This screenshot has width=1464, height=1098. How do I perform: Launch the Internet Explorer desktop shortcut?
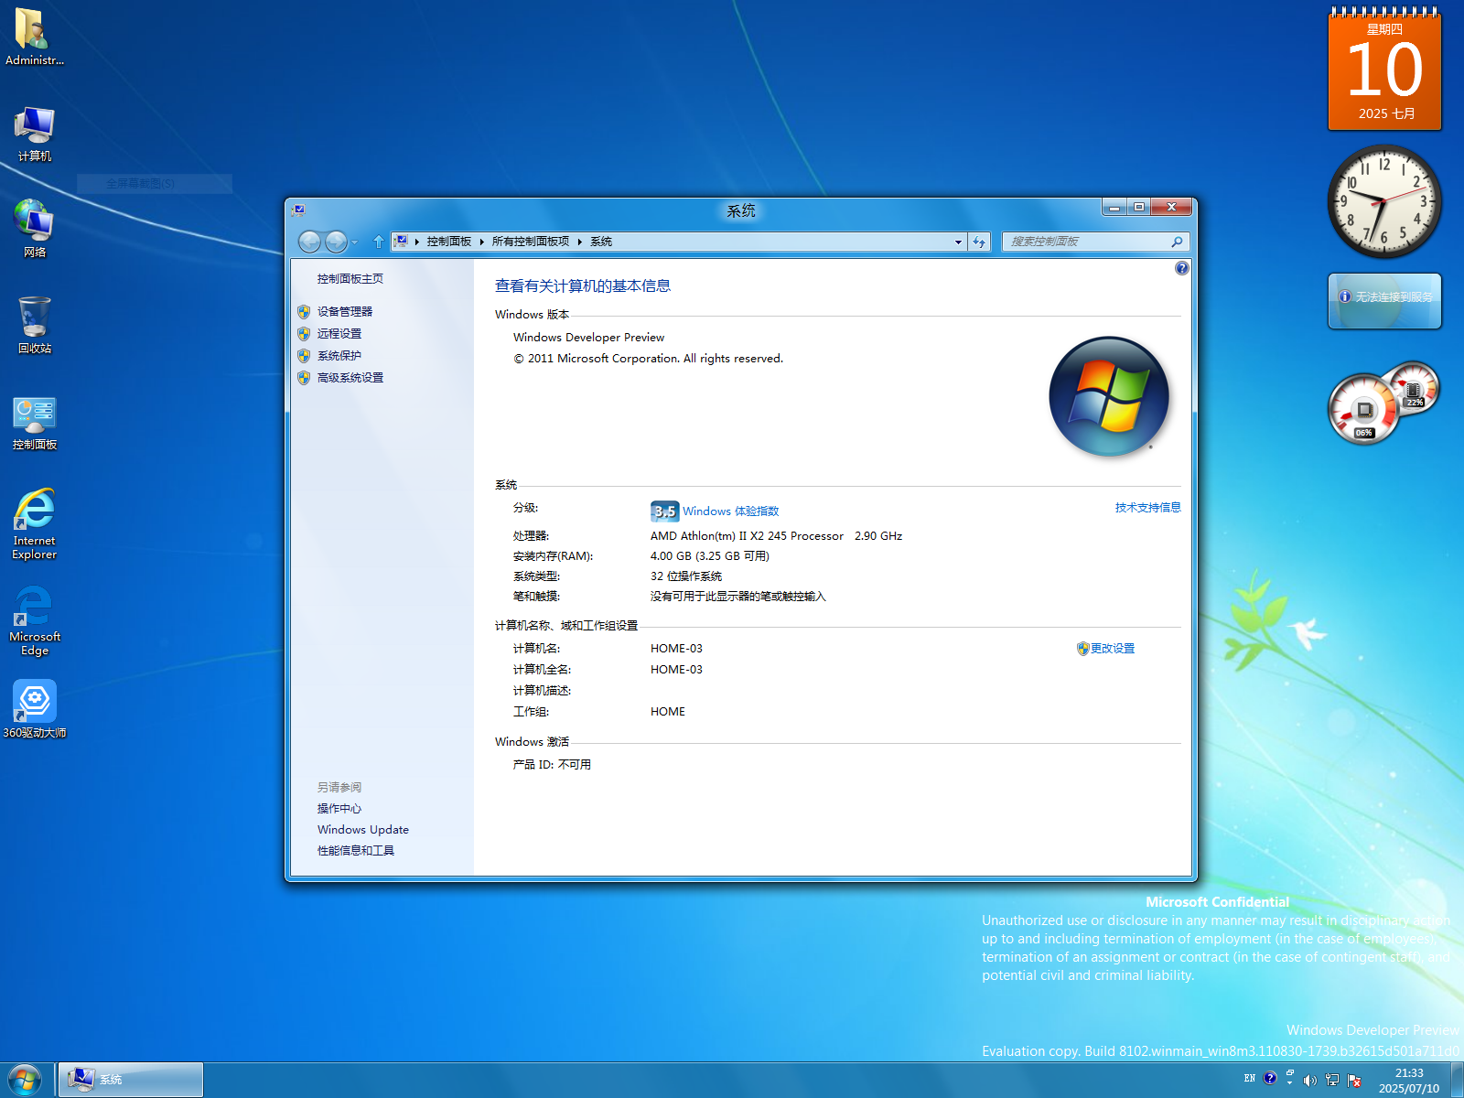[x=34, y=523]
